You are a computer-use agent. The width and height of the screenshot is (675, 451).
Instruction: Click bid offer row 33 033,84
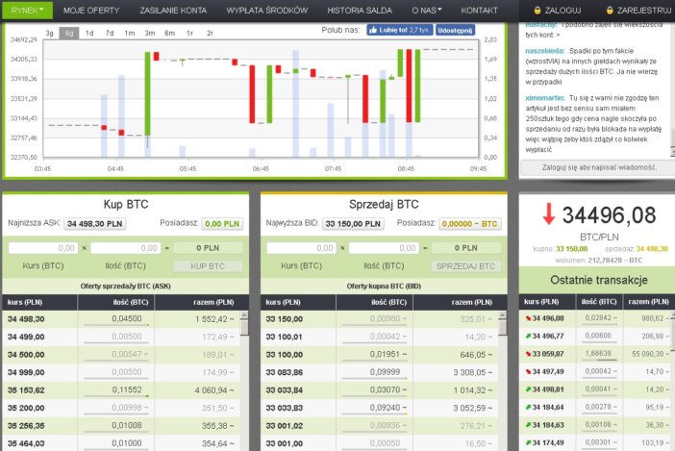click(379, 390)
